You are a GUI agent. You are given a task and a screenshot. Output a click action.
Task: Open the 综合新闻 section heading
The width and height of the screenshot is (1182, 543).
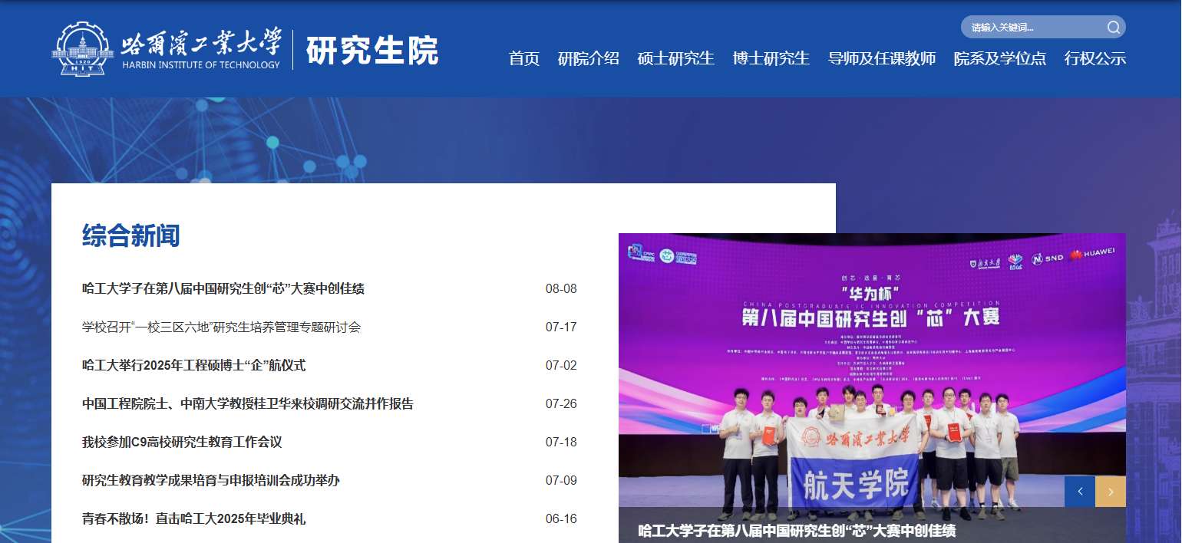[130, 235]
